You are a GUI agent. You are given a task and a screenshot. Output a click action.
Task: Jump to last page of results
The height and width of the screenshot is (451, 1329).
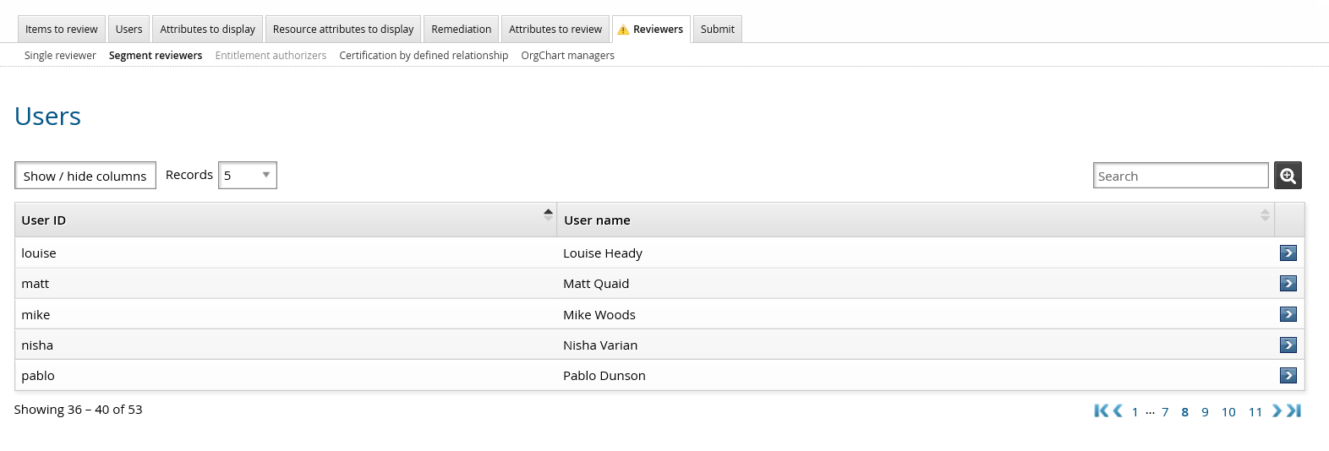click(1294, 411)
